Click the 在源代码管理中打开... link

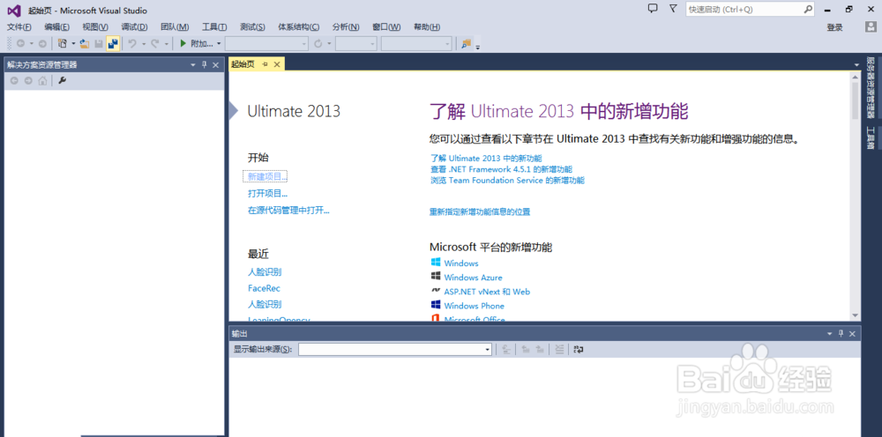(x=288, y=211)
